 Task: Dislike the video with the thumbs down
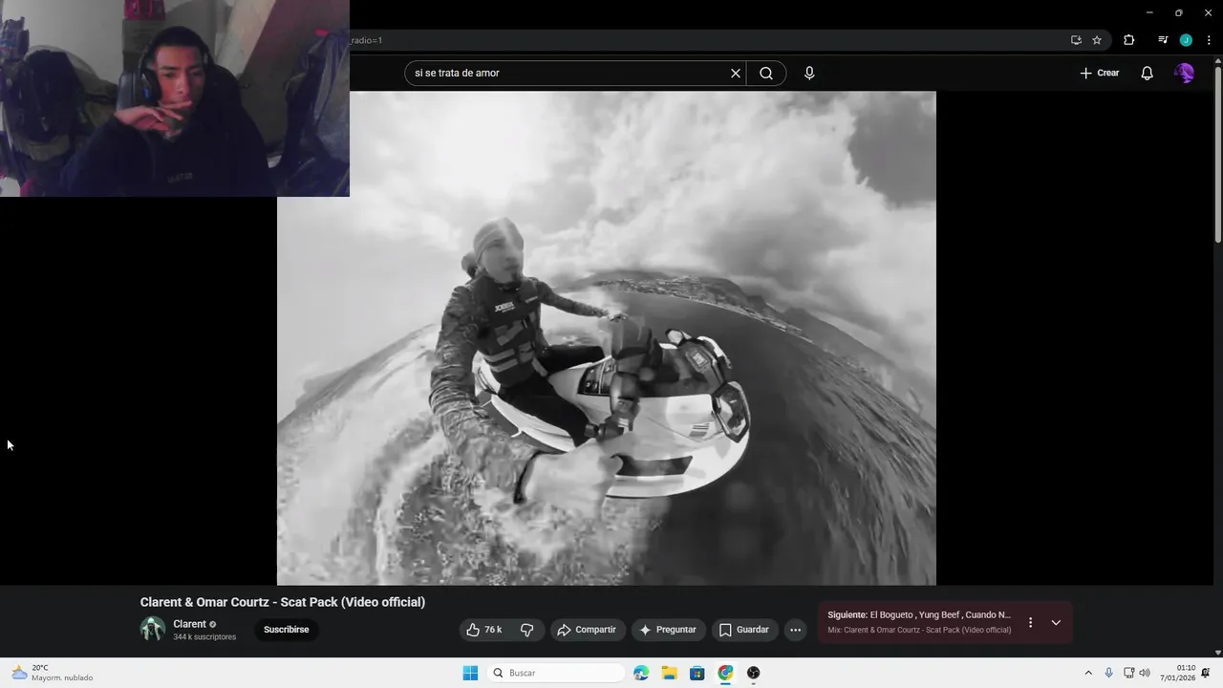coord(527,630)
